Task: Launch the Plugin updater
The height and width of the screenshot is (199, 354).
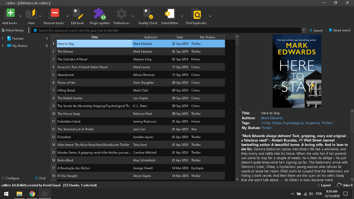Action: [100, 13]
